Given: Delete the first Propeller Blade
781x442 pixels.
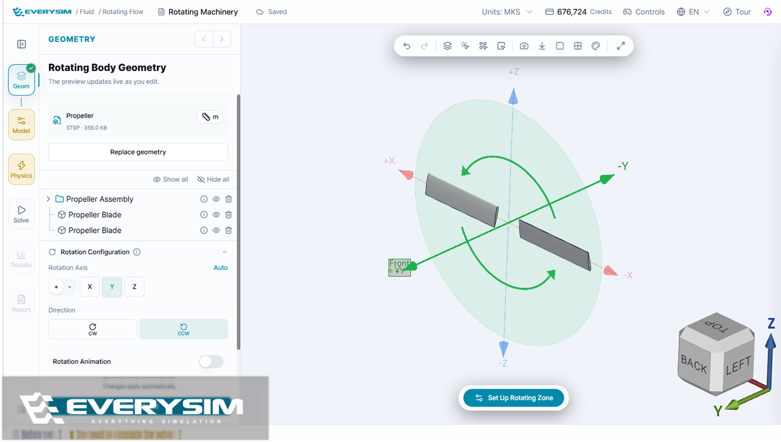Looking at the screenshot, I should tap(228, 214).
